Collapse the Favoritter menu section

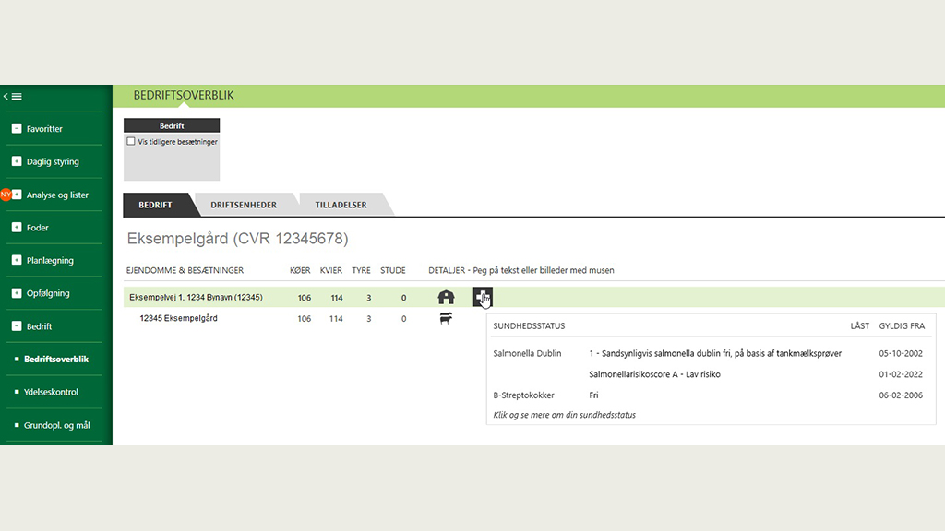[17, 129]
